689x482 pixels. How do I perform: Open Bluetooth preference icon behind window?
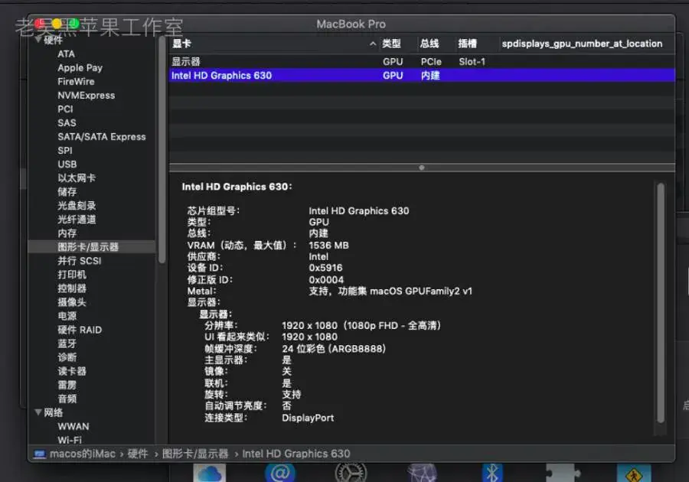[x=492, y=473]
